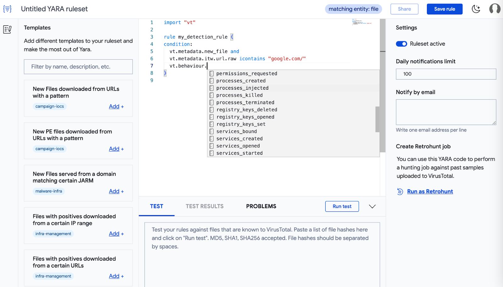
Task: Click the malware-infra tag
Action: 49,191
